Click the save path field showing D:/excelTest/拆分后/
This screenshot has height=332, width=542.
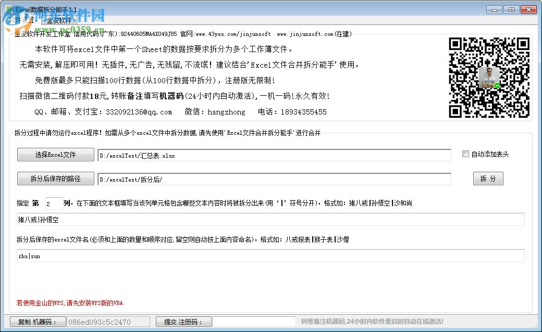(274, 178)
